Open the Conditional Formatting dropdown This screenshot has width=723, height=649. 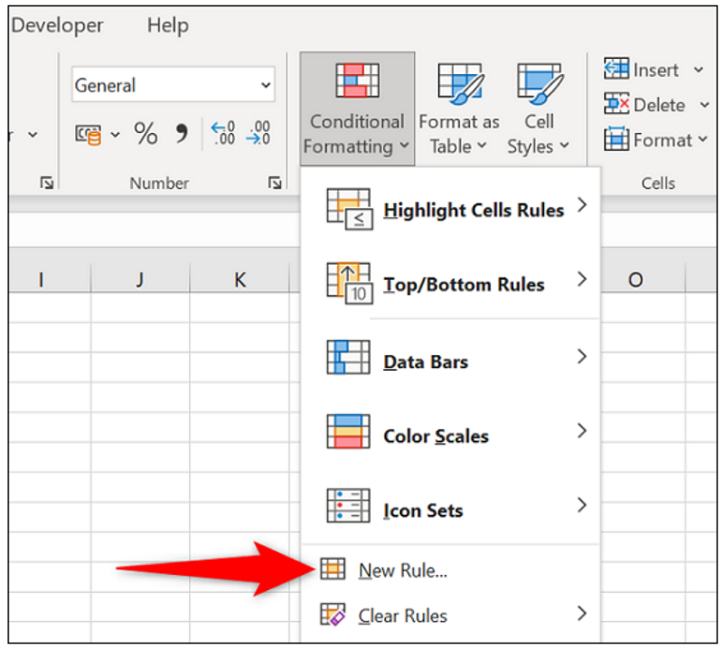click(x=357, y=108)
